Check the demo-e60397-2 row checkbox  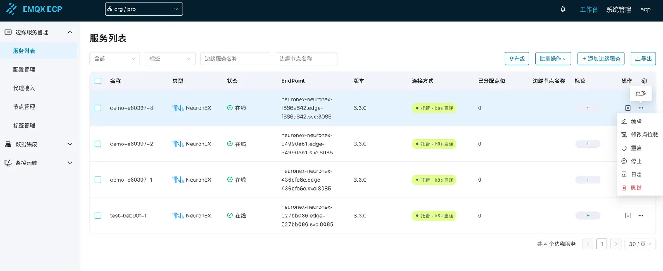pos(98,144)
